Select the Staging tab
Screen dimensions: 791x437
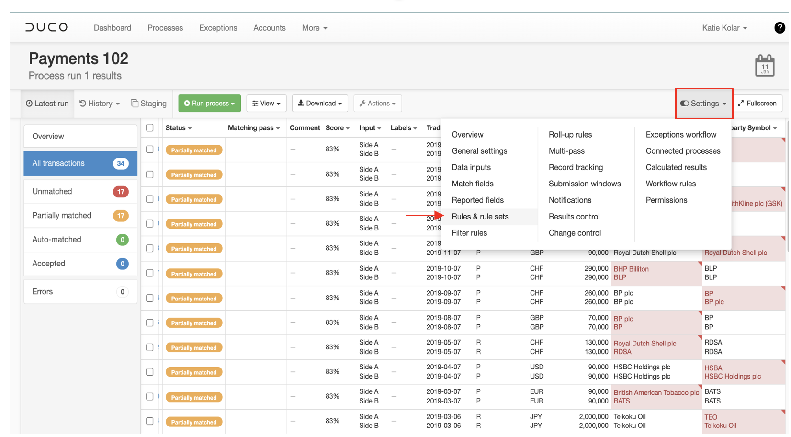[x=149, y=103]
